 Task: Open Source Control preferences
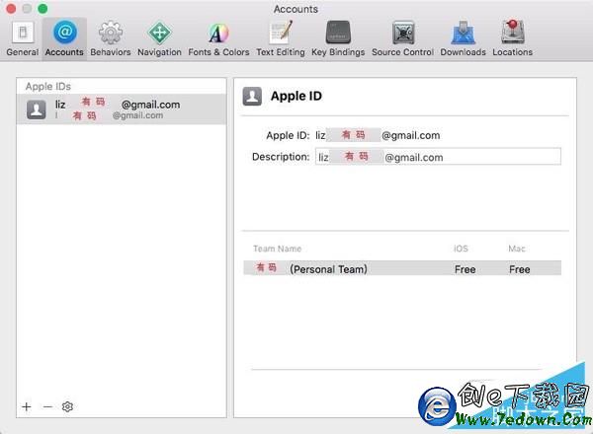pos(402,38)
